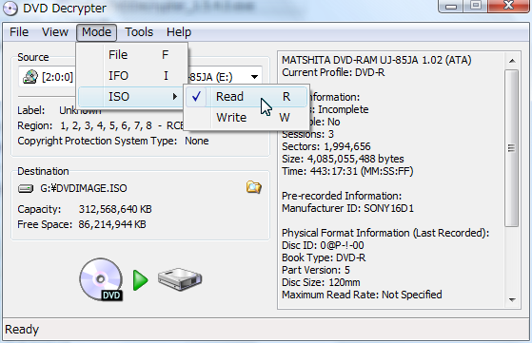Open the Help menu
This screenshot has width=532, height=343.
point(179,32)
